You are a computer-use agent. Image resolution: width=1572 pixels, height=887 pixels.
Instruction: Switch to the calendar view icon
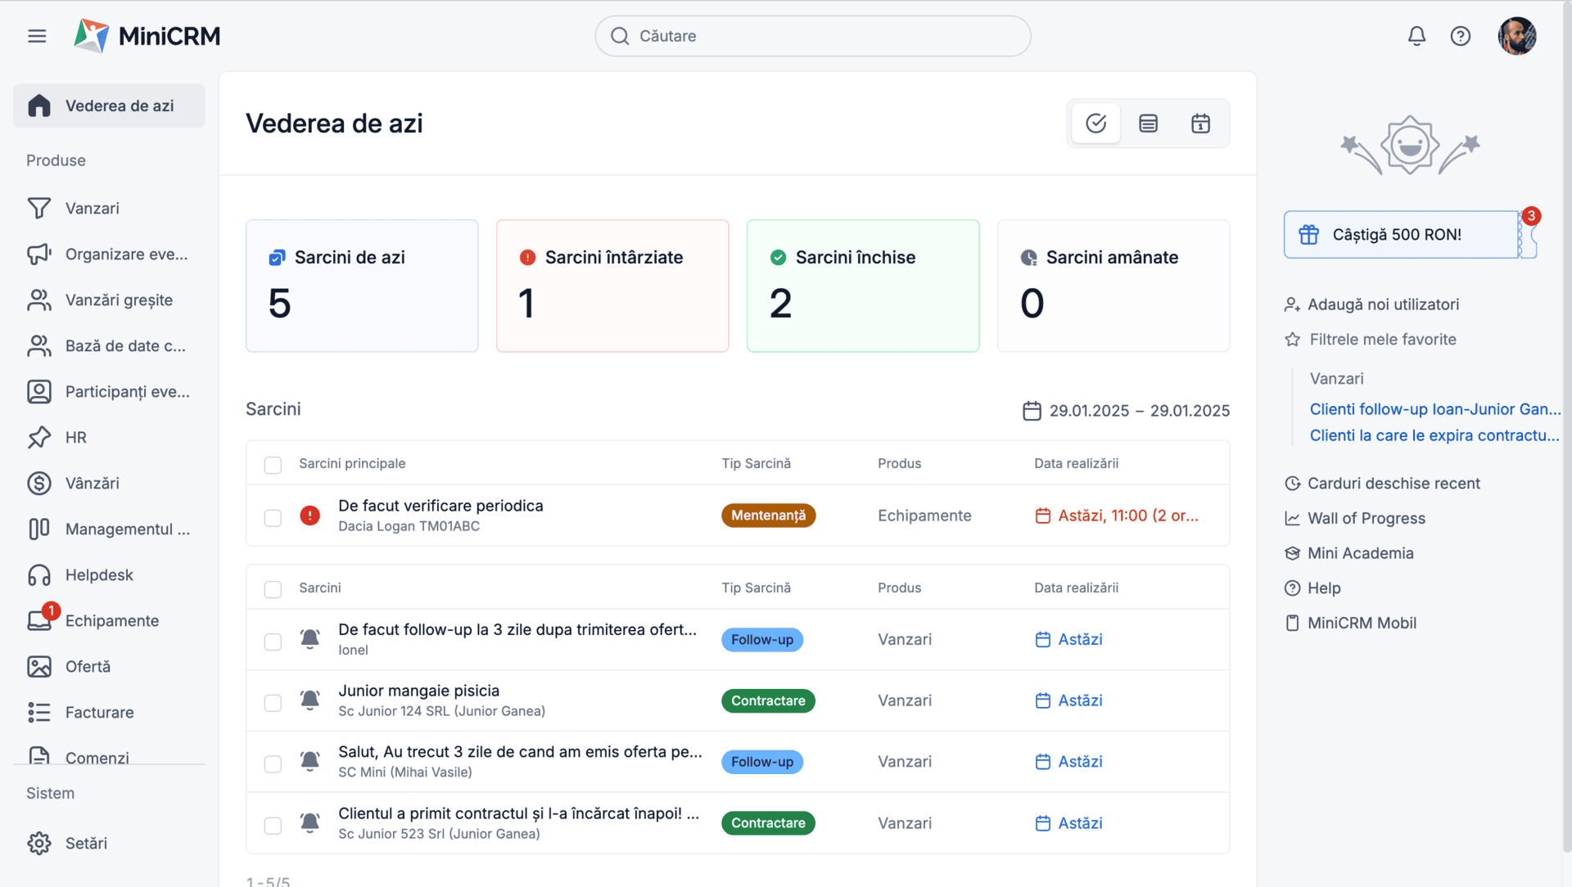click(1200, 124)
